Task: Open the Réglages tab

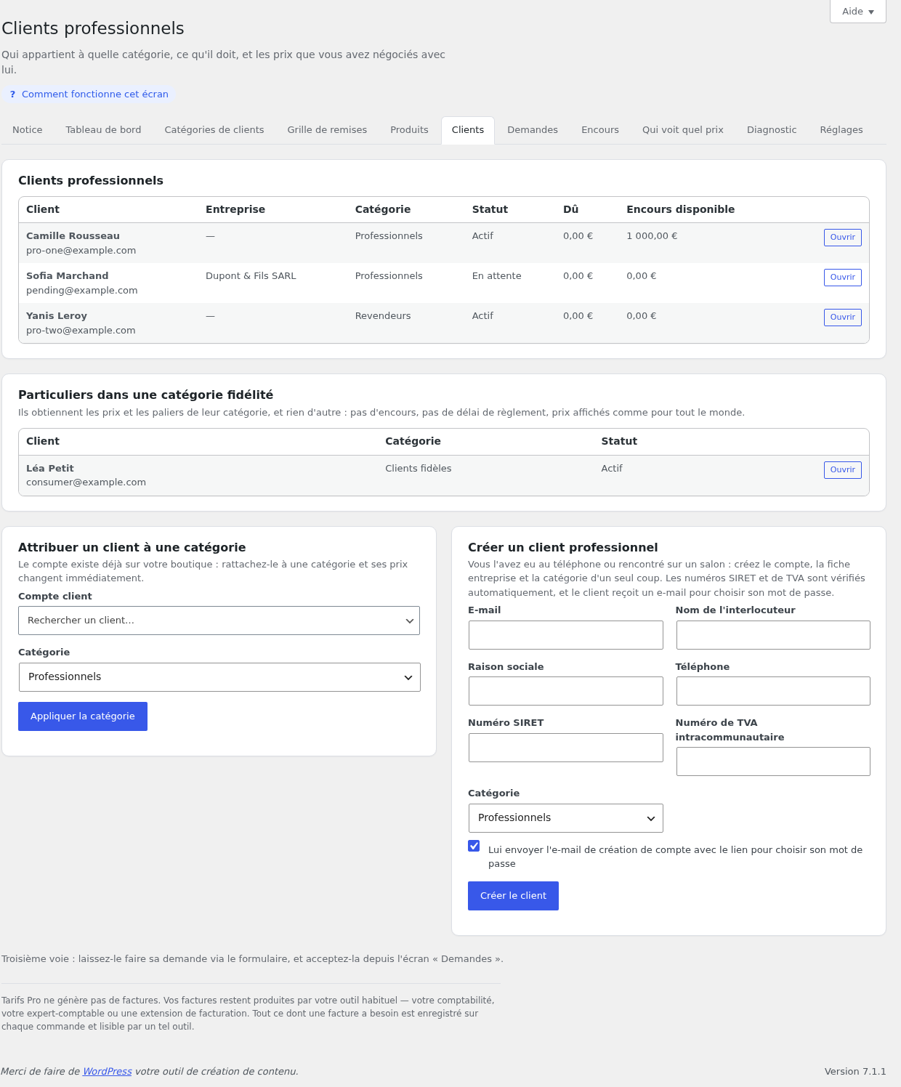Action: coord(841,130)
